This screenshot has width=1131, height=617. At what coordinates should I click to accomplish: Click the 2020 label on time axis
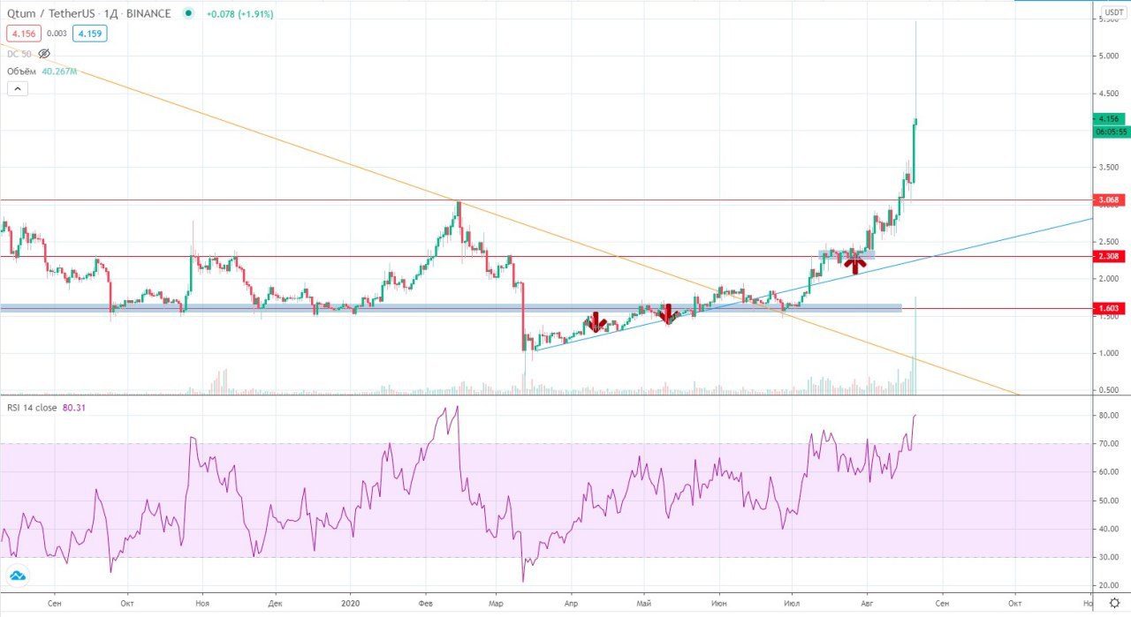(350, 603)
